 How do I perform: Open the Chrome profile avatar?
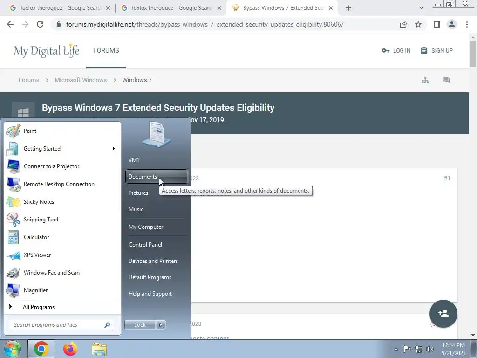pos(452,24)
